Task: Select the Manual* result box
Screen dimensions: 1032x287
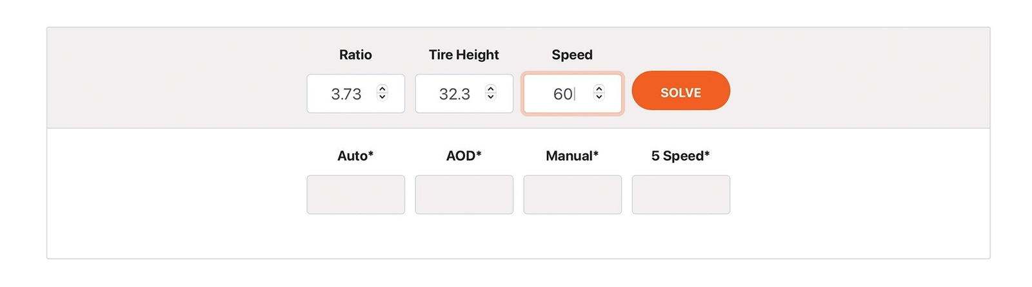Action: tap(572, 194)
